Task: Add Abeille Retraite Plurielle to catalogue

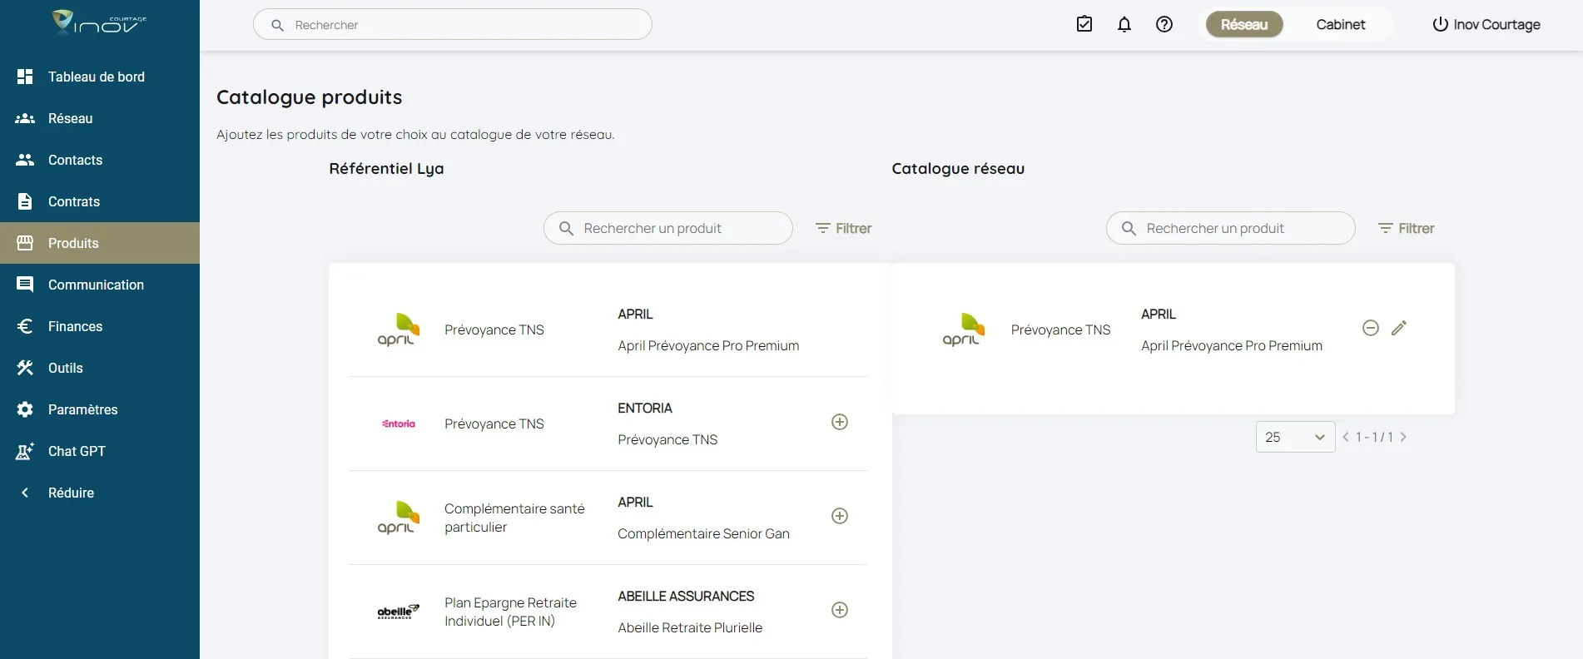Action: 840,610
